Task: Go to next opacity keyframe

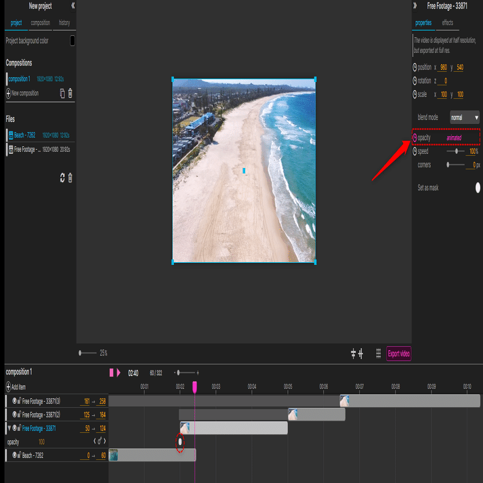Action: [105, 442]
